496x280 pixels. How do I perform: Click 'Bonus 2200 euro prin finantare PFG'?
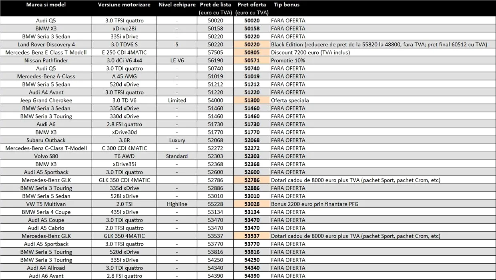coord(315,204)
